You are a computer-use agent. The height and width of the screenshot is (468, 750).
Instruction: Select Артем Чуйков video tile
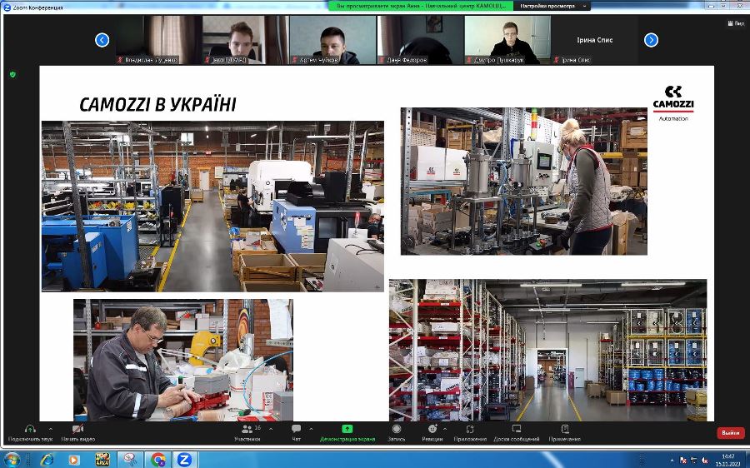[332, 40]
